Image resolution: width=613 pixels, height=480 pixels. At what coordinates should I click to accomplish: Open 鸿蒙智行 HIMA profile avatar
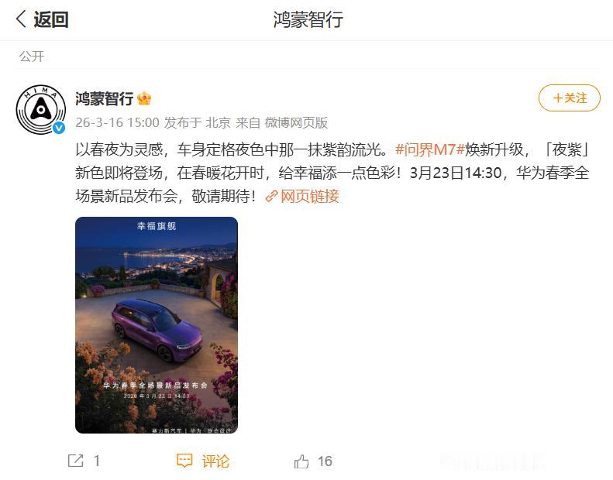[x=40, y=110]
